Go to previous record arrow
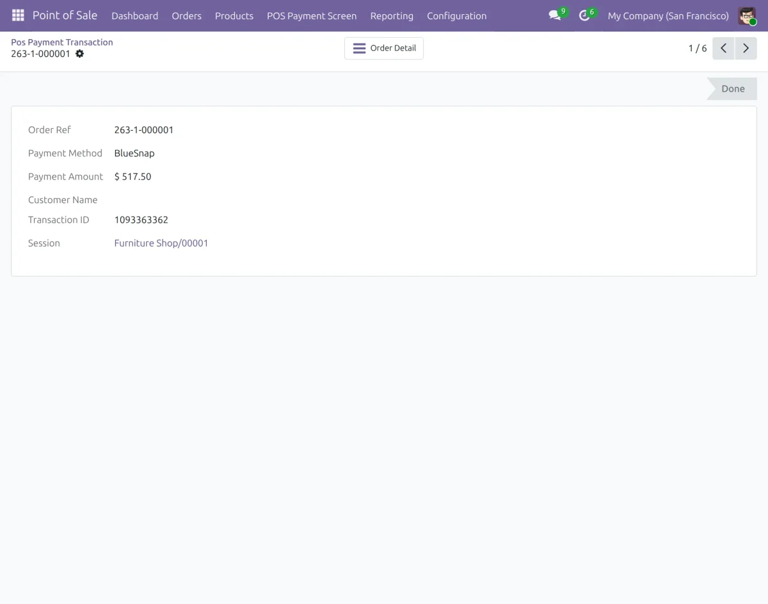Screen dimensions: 768x604 pos(723,48)
